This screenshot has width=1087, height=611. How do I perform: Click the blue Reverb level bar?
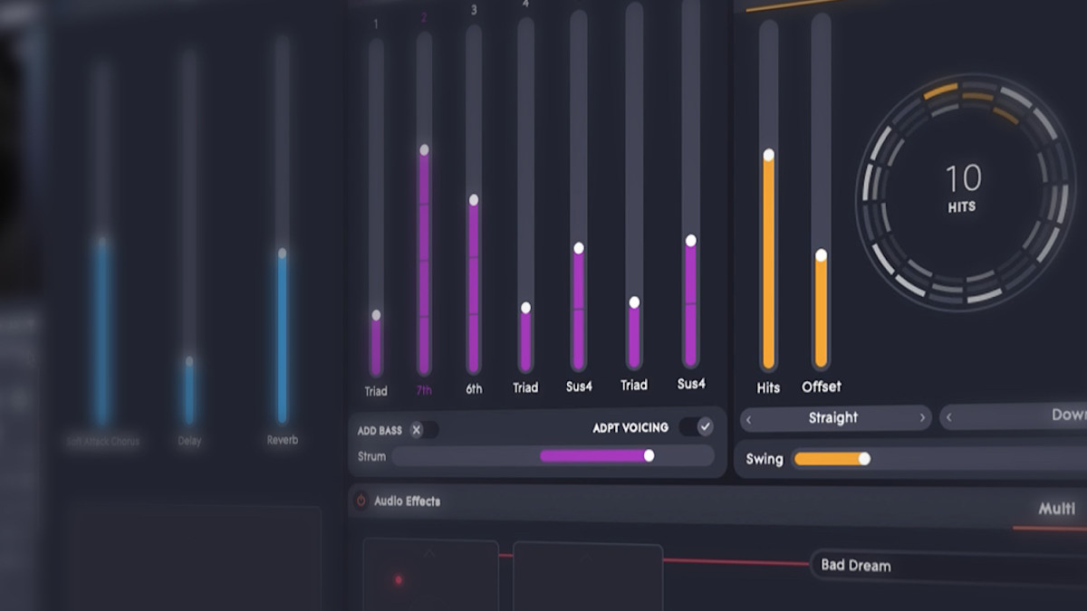pos(283,335)
